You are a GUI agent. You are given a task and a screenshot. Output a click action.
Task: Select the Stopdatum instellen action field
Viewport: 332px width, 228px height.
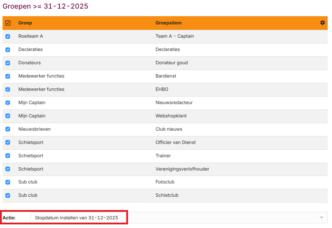(77, 217)
